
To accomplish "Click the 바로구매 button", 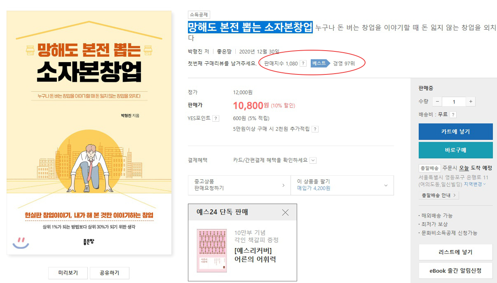I will 455,150.
